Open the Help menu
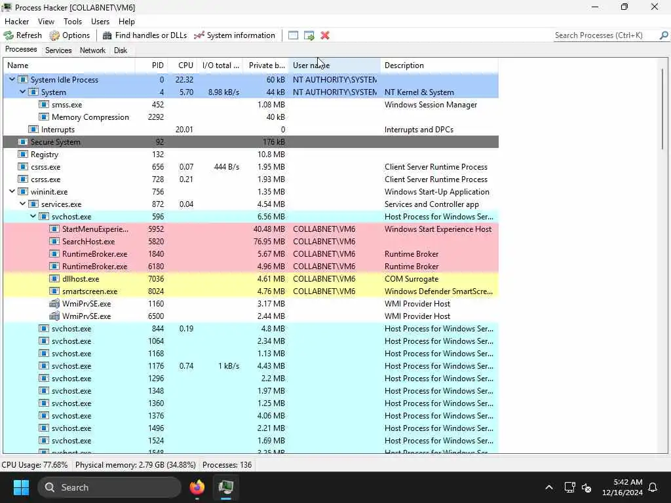 (x=126, y=22)
